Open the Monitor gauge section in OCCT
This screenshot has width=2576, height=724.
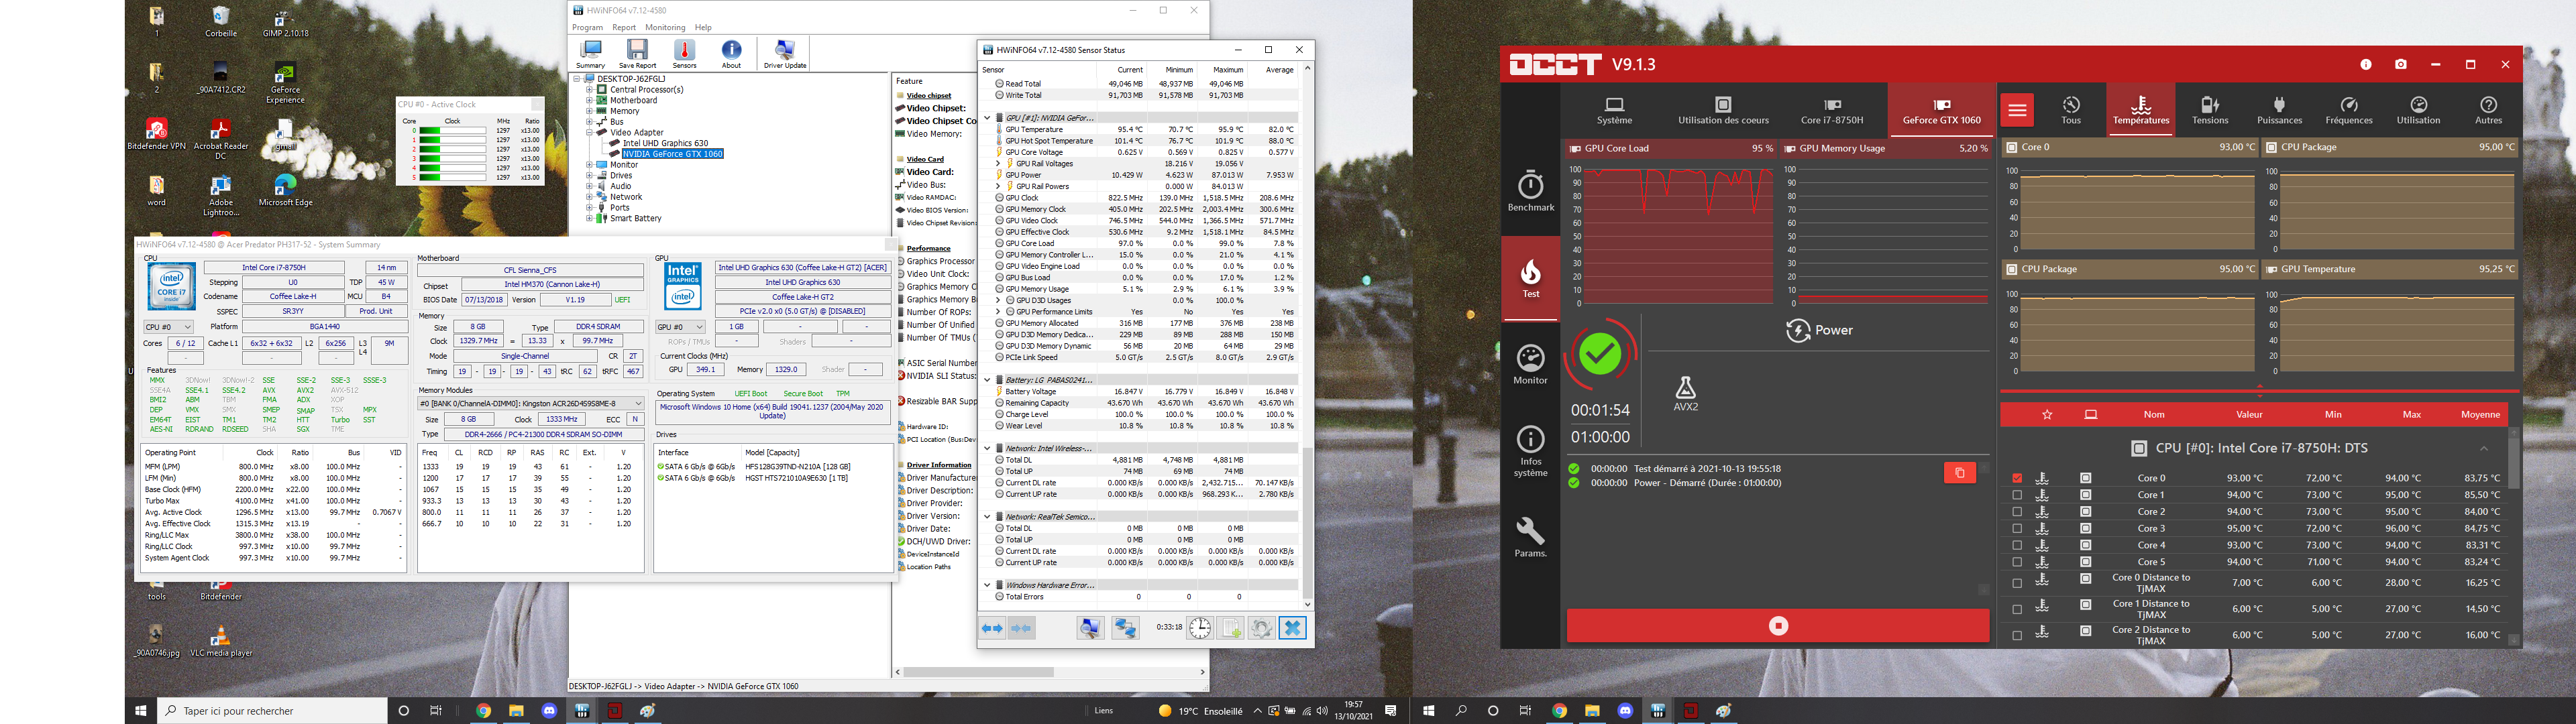tap(1531, 365)
